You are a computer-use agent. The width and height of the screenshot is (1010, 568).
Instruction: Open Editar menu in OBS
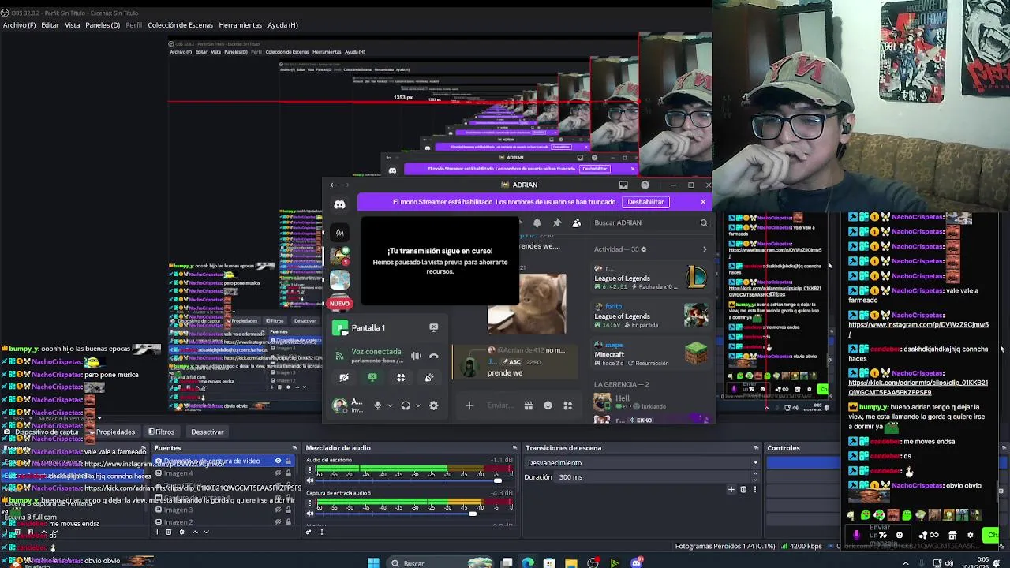click(x=50, y=25)
